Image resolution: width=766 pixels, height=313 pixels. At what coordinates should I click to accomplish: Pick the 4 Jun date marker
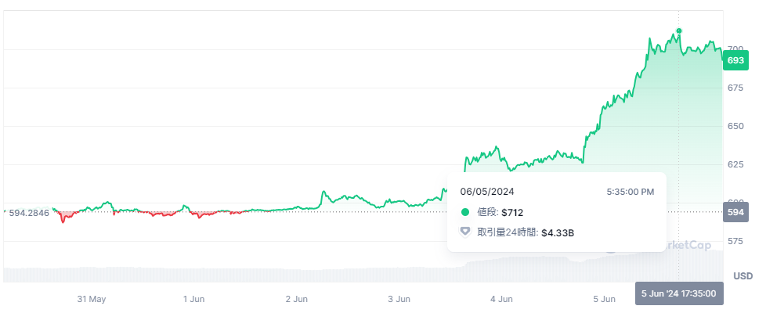click(x=501, y=299)
